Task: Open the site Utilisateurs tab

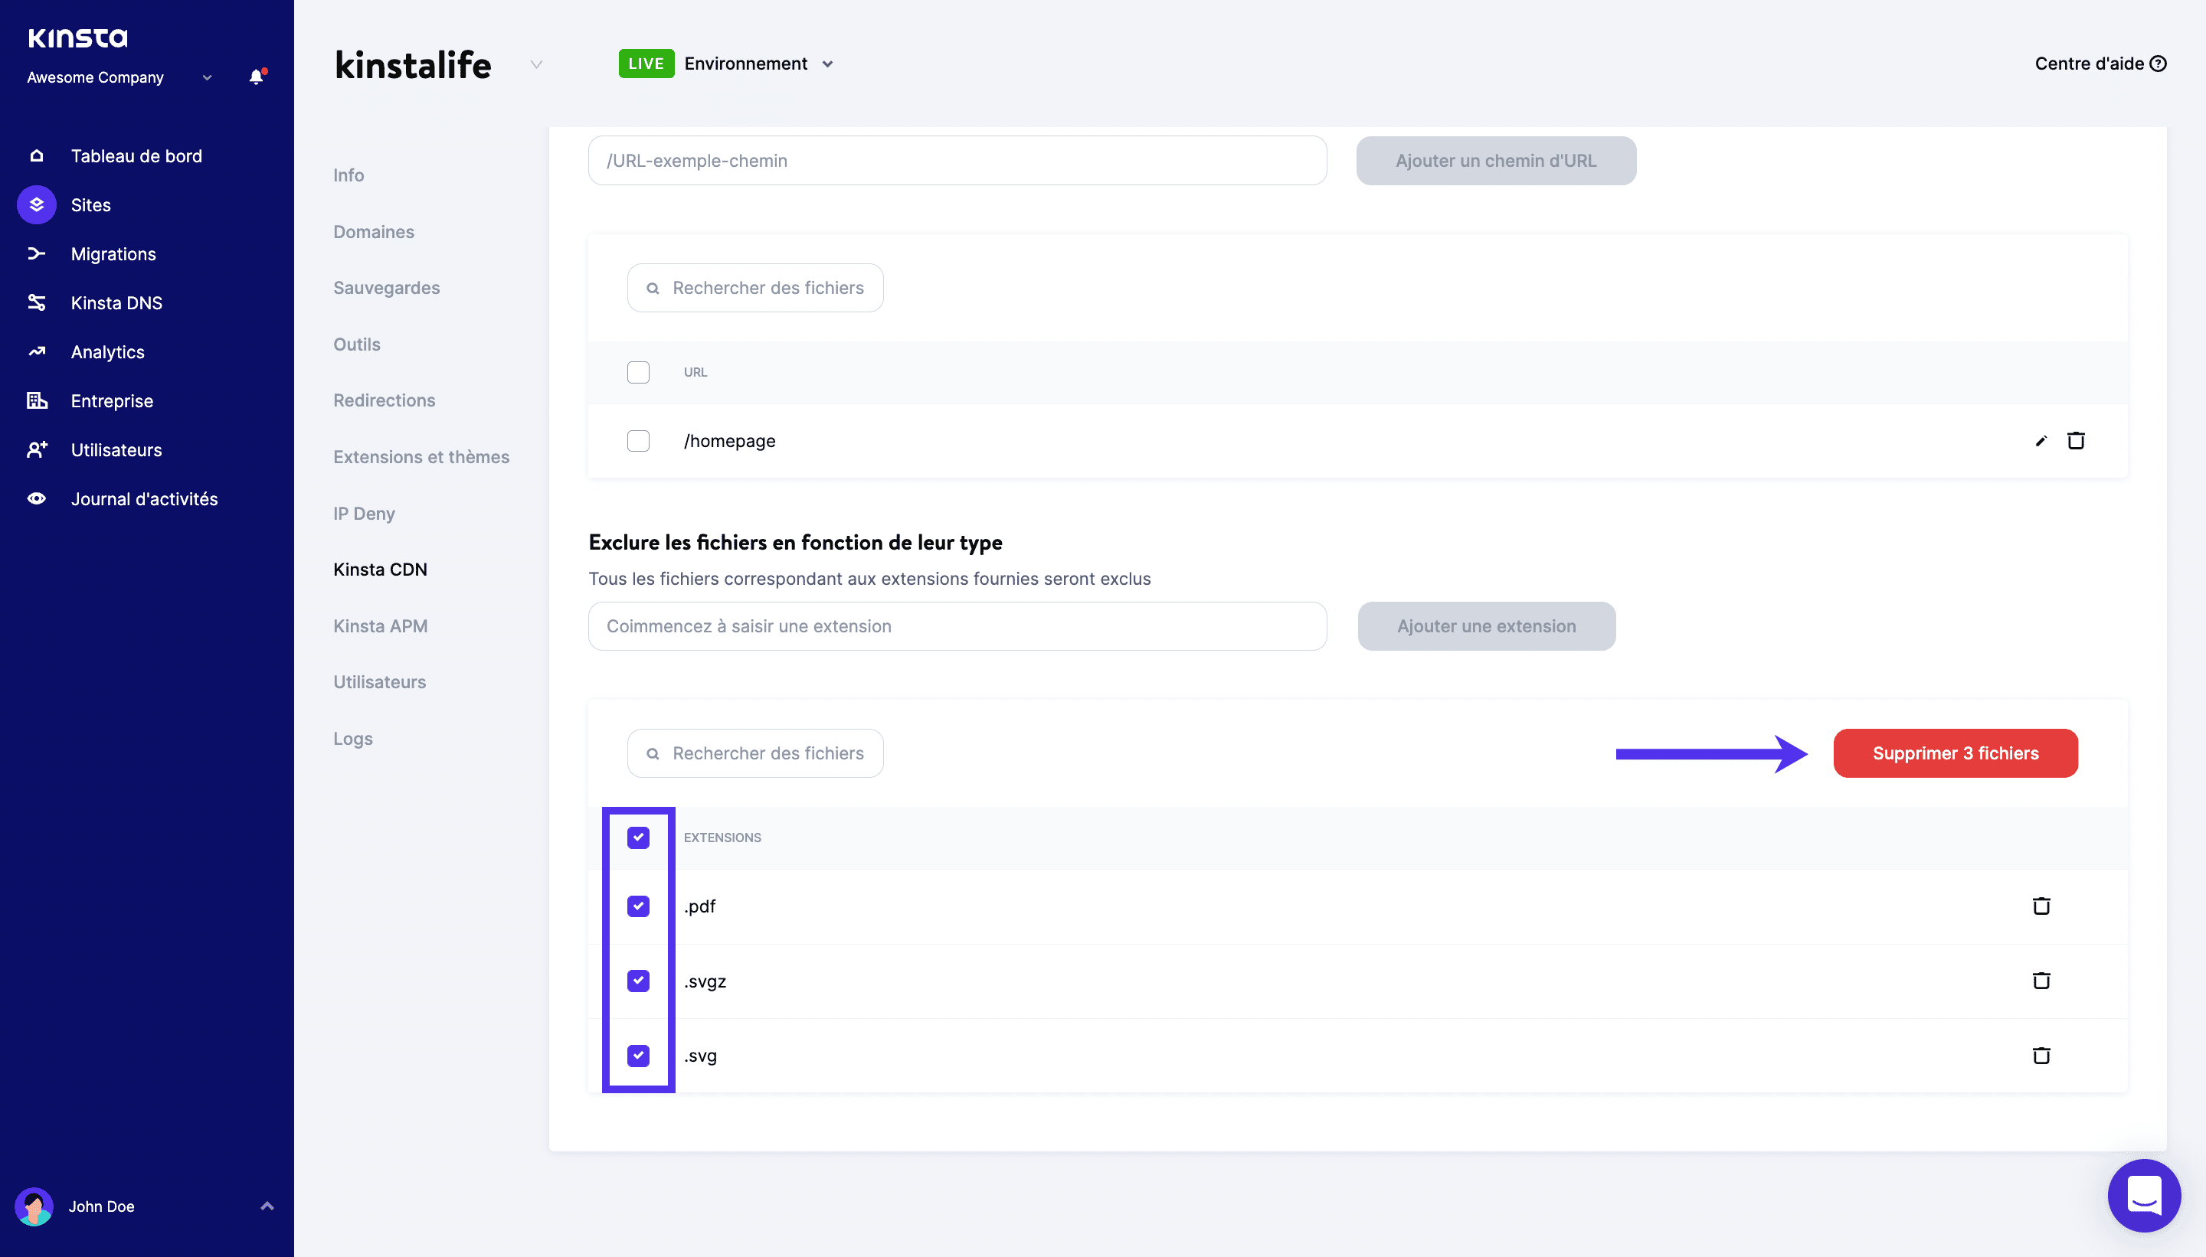Action: point(380,682)
